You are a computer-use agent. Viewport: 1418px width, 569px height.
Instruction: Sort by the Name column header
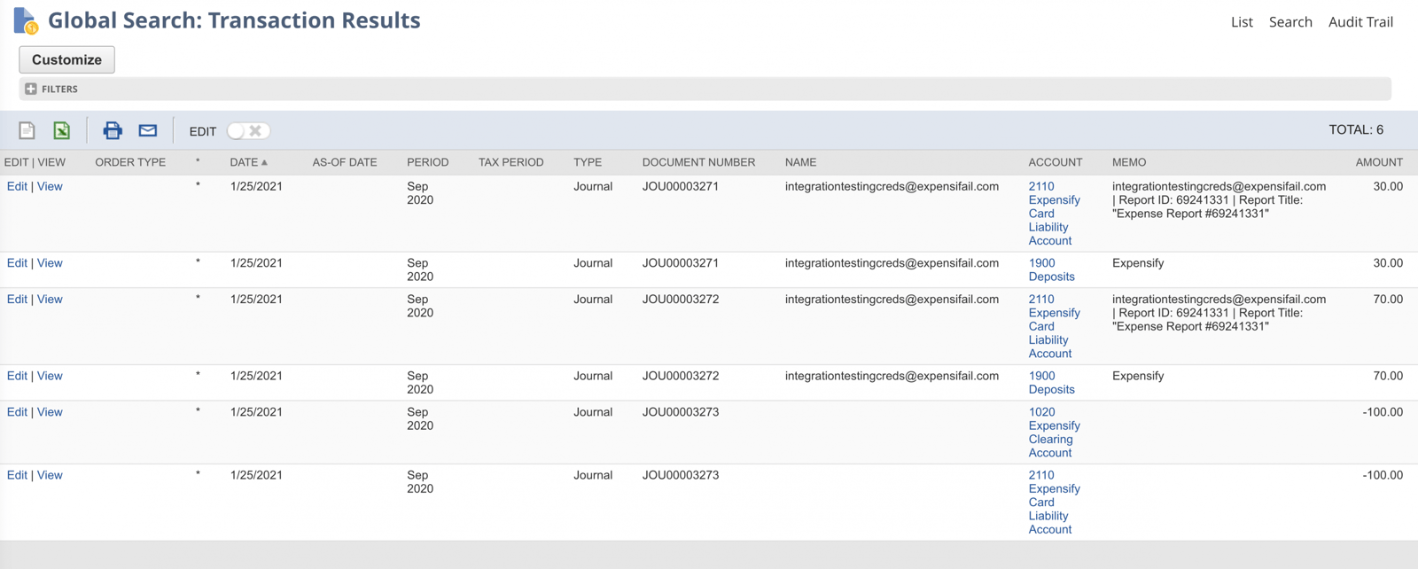click(800, 162)
